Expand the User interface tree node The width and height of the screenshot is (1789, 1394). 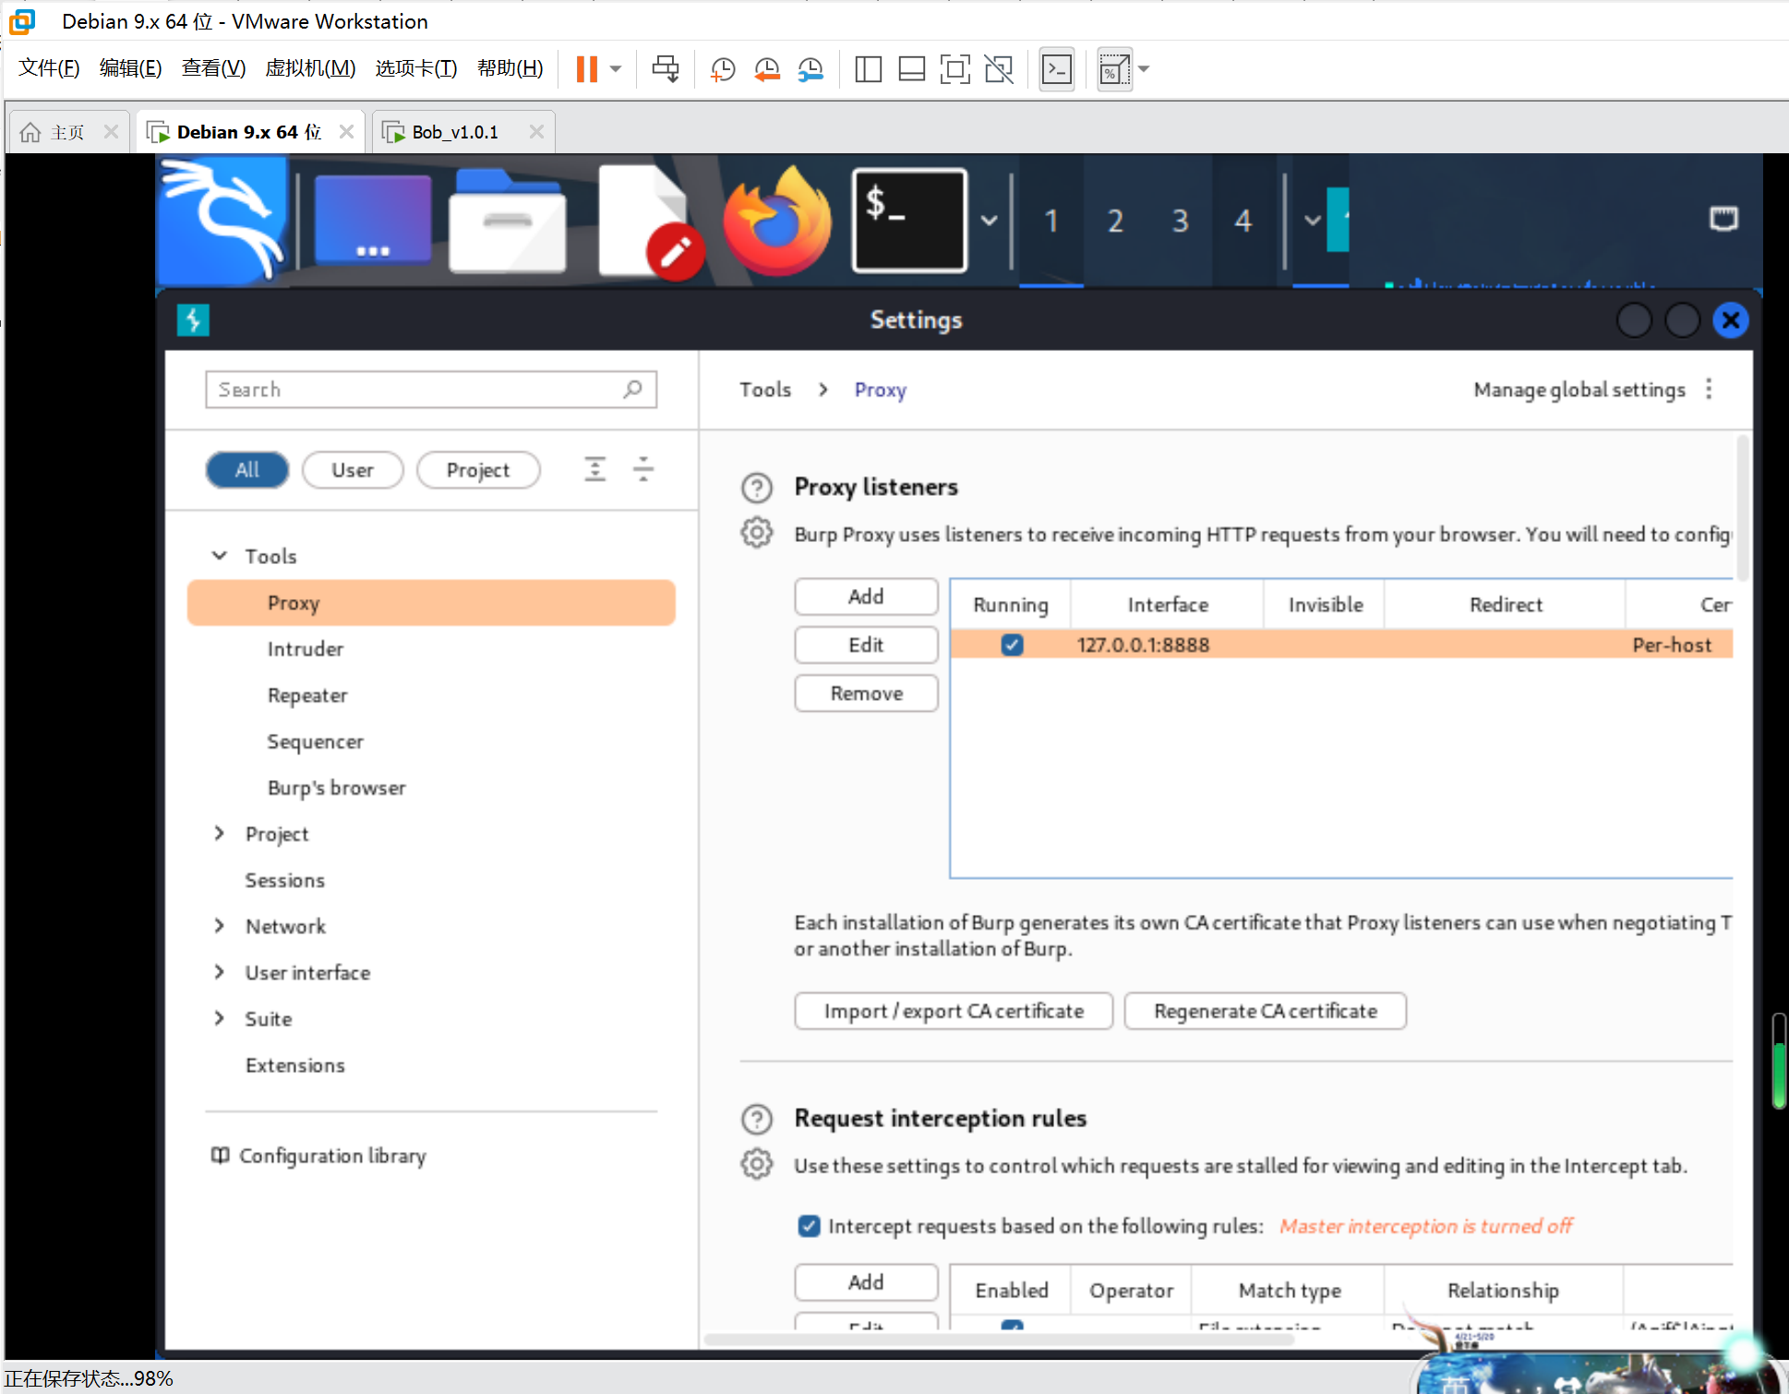(x=220, y=971)
